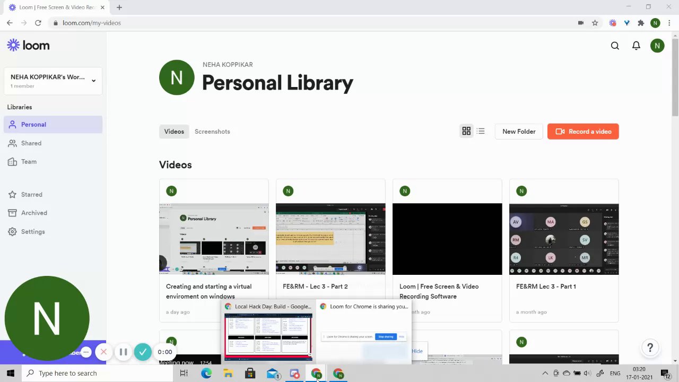Click Stop sharing in the preview
The image size is (679, 382).
(x=386, y=336)
